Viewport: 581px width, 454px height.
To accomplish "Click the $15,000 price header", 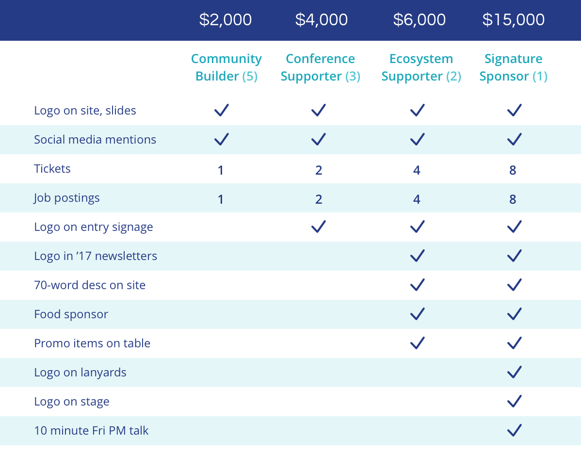I will point(514,20).
